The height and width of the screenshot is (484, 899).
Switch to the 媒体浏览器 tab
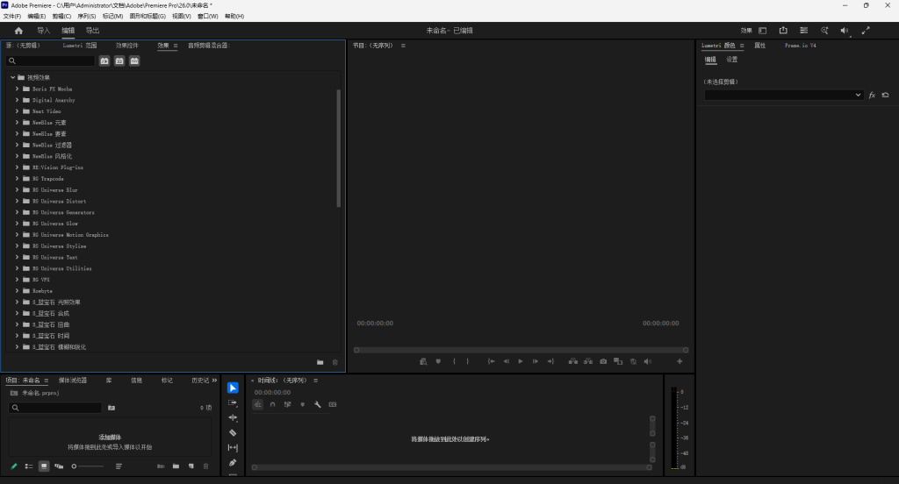73,381
